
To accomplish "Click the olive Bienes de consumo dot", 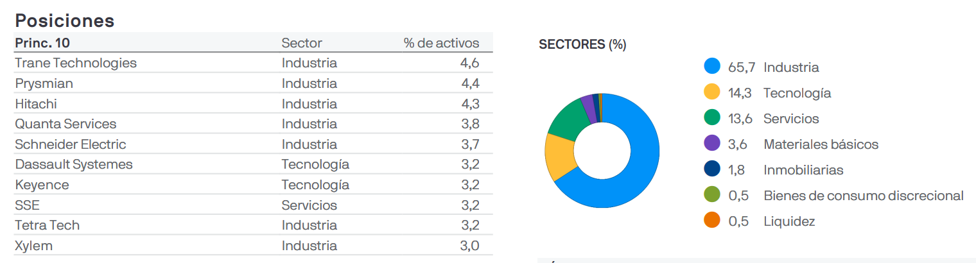I will click(x=712, y=196).
